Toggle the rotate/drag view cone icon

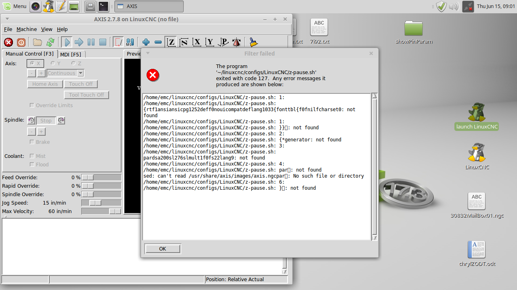237,42
